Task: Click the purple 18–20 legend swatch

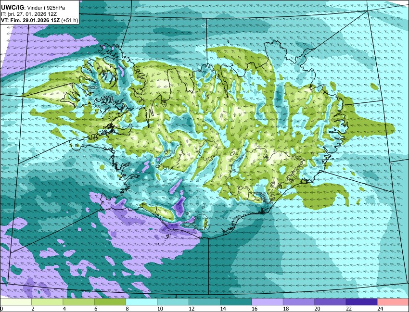Action: tap(299, 302)
